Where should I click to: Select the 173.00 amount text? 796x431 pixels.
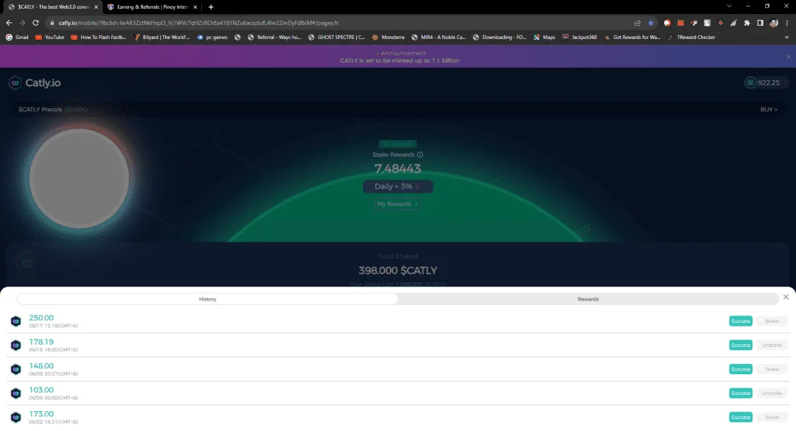click(41, 414)
